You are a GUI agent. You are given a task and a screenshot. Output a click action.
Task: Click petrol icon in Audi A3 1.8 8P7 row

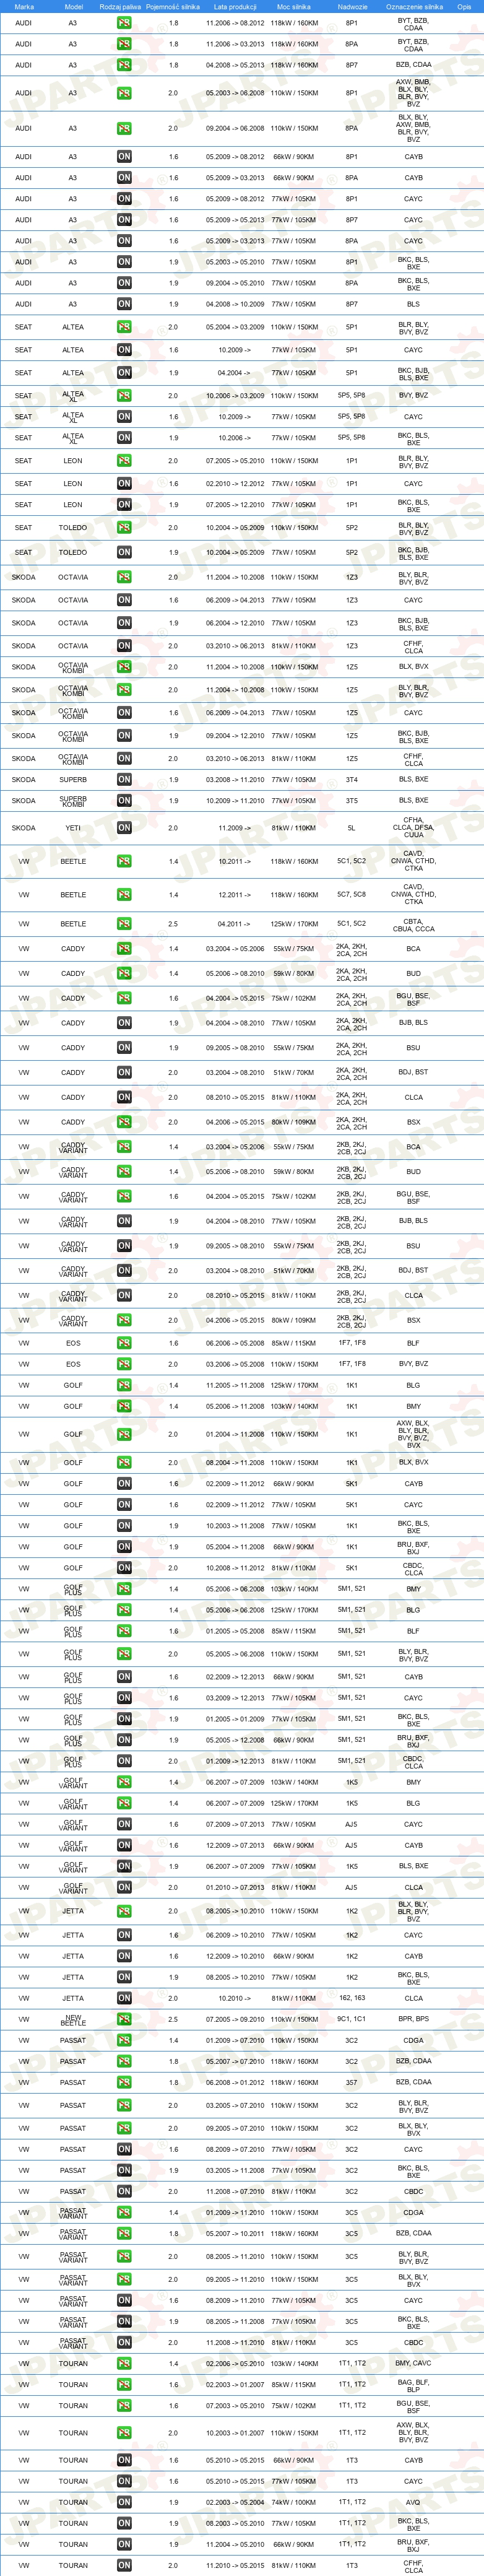click(x=124, y=65)
